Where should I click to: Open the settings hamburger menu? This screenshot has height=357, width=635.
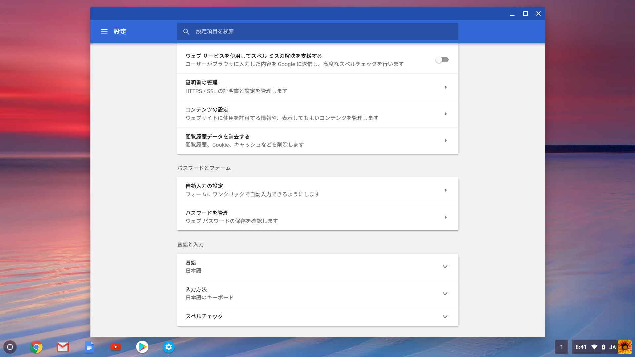(x=104, y=32)
